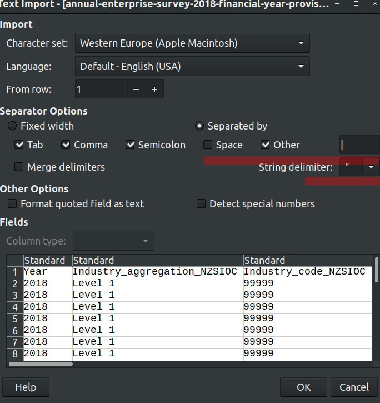Select the Standard header above Industry_aggregation_NZSIOC
The image size is (380, 403).
point(158,260)
